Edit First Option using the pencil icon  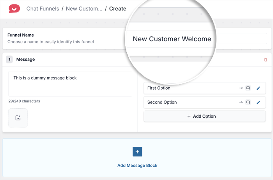(x=258, y=88)
